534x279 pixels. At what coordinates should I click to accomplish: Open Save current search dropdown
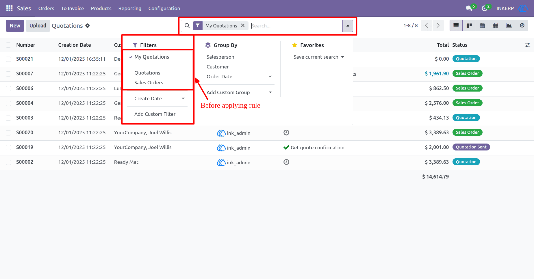point(319,57)
